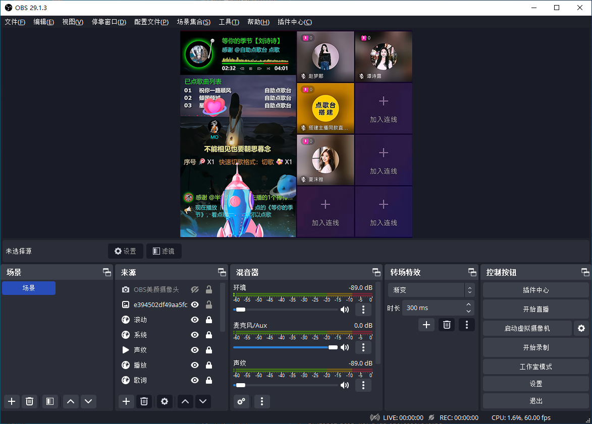592x424 pixels.
Task: Pop out the 混音器 panel via its header icon
Action: tap(376, 272)
